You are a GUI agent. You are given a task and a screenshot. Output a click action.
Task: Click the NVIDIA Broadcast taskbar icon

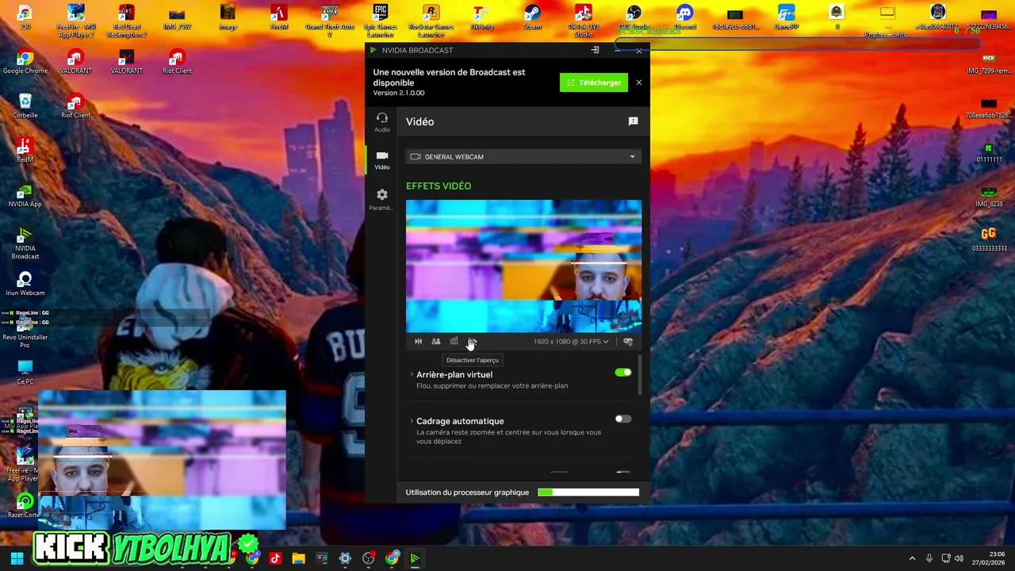tap(414, 558)
